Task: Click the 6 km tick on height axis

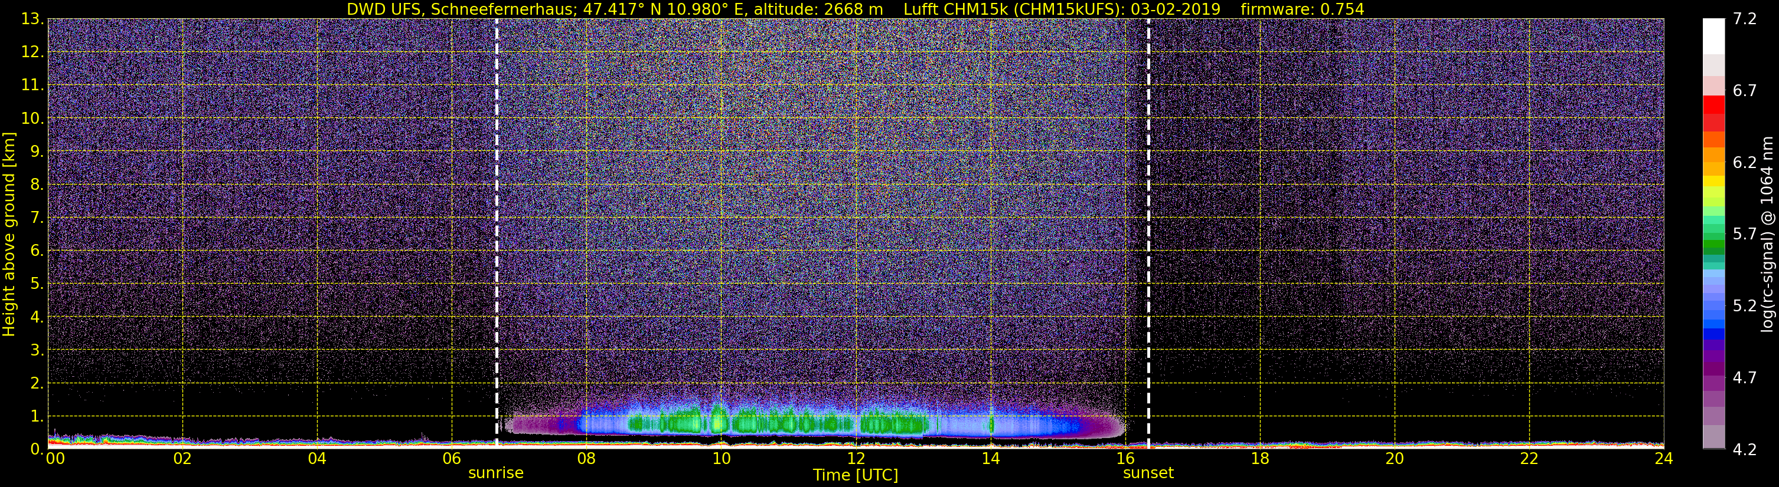Action: point(36,251)
